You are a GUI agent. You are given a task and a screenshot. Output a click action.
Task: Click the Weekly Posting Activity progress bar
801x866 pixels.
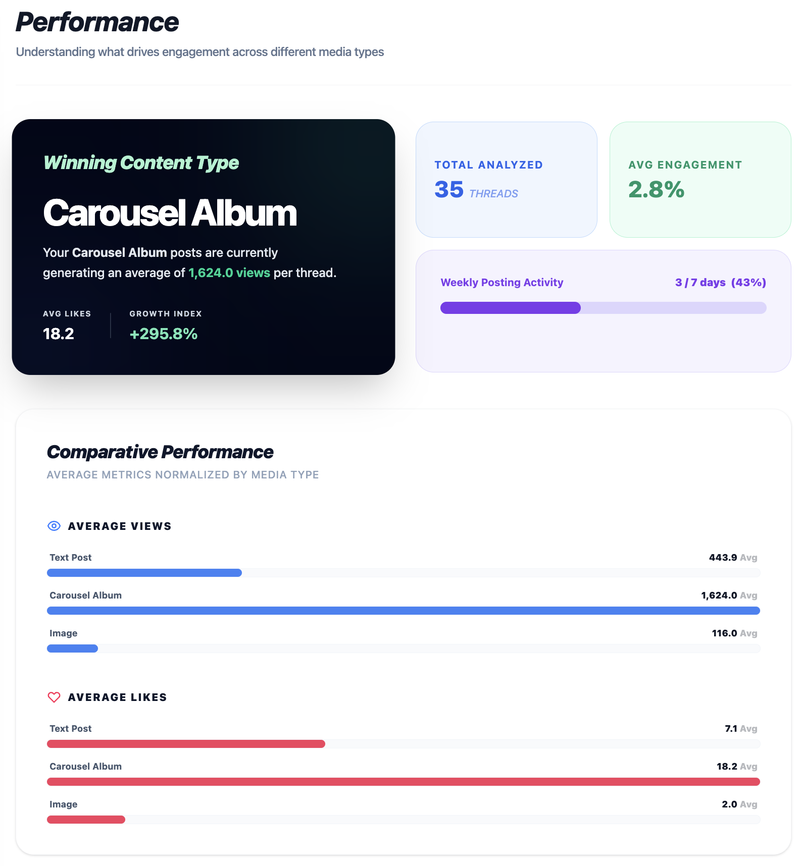pos(603,308)
